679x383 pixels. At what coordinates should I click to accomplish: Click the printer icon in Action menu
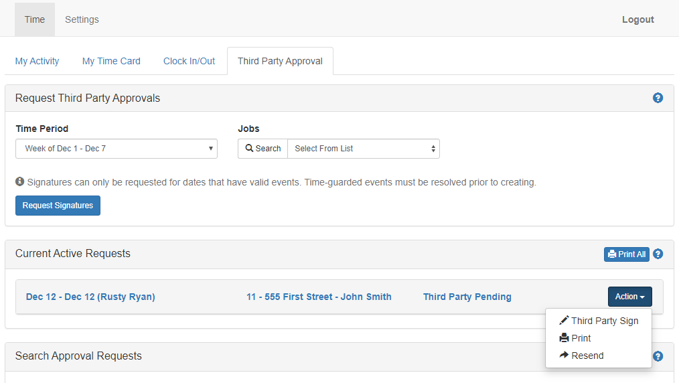(x=564, y=338)
